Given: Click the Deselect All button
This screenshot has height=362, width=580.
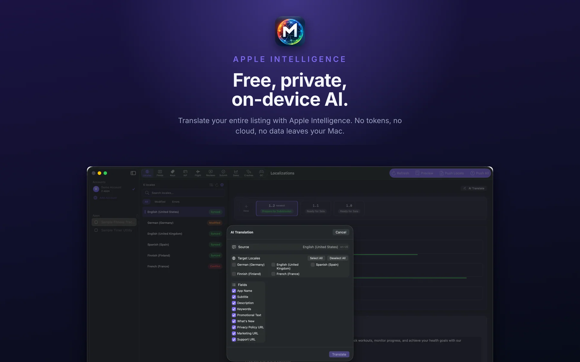Looking at the screenshot, I should 337,258.
